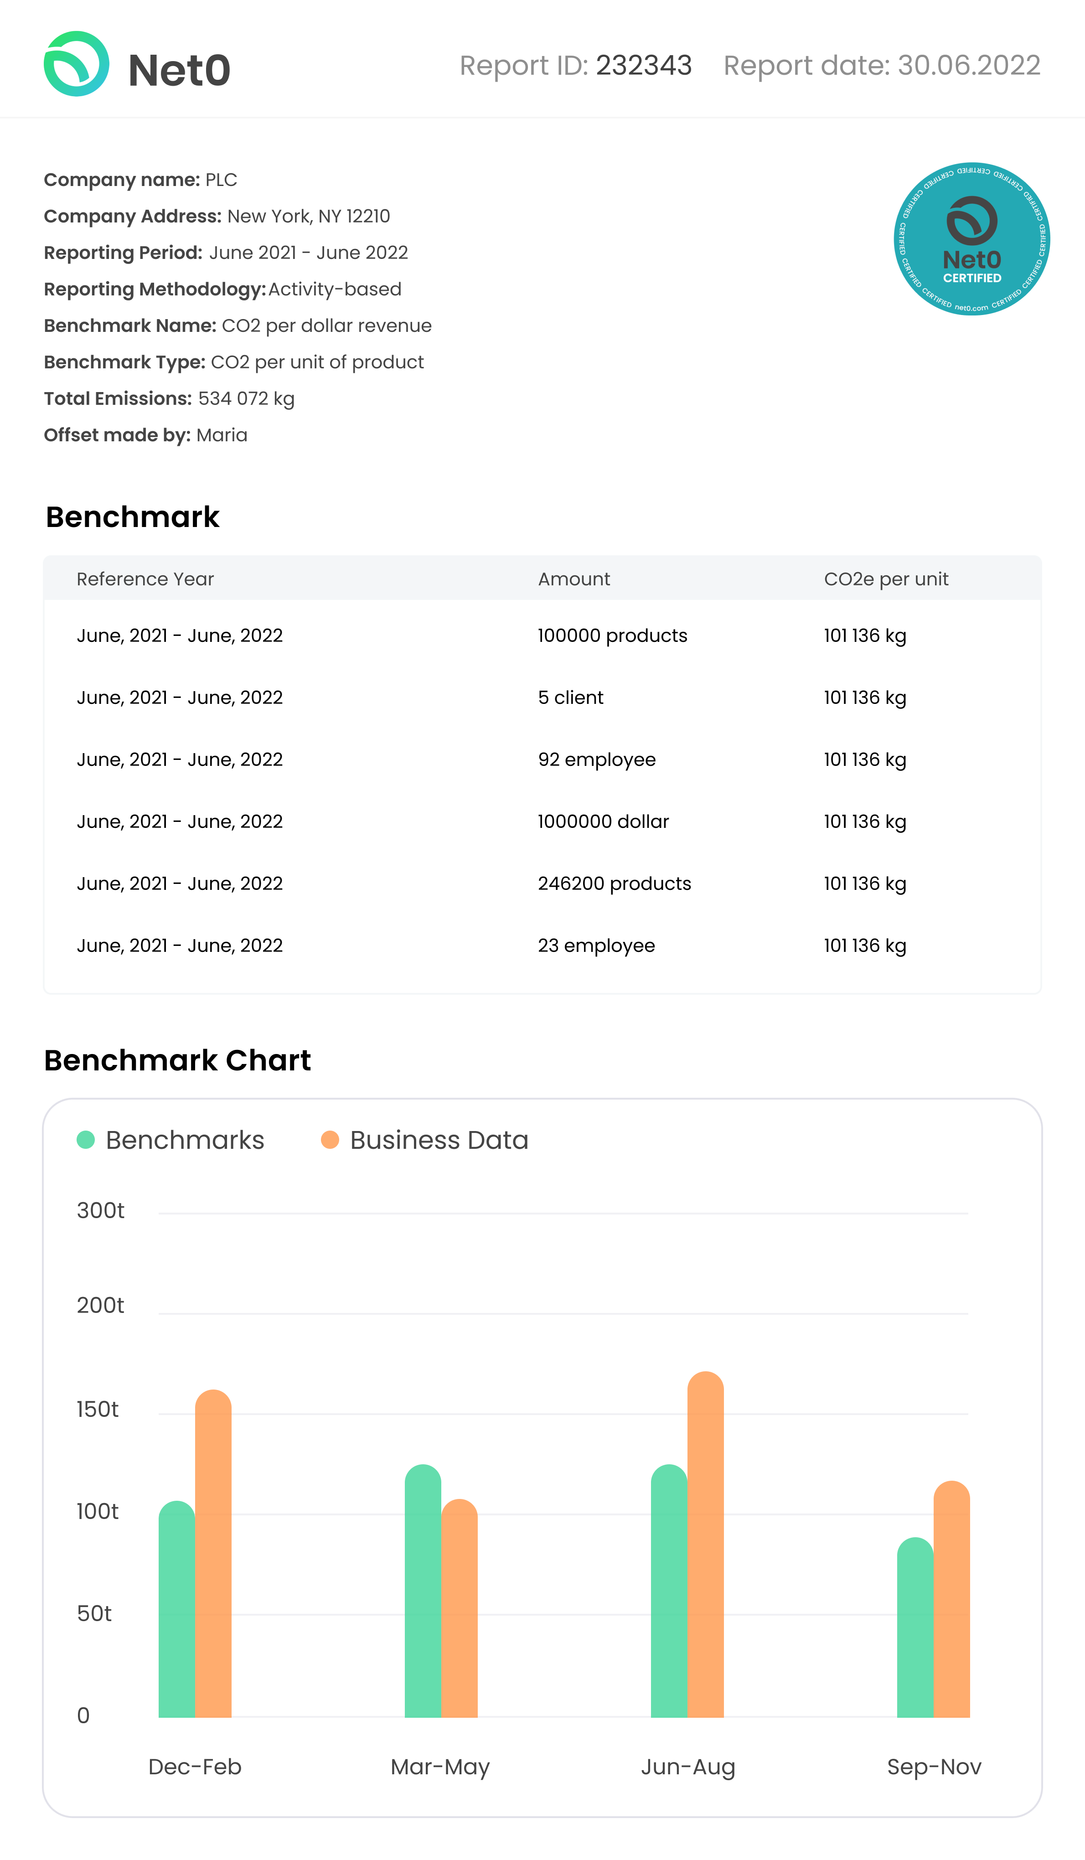Click CO2e value in the 5 client row
Image resolution: width=1085 pixels, height=1860 pixels.
point(865,698)
